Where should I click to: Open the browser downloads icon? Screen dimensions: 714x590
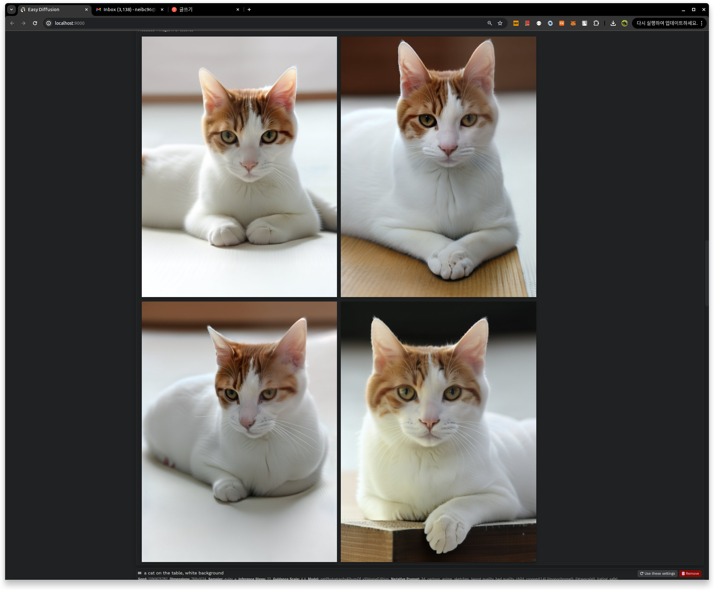click(x=613, y=23)
